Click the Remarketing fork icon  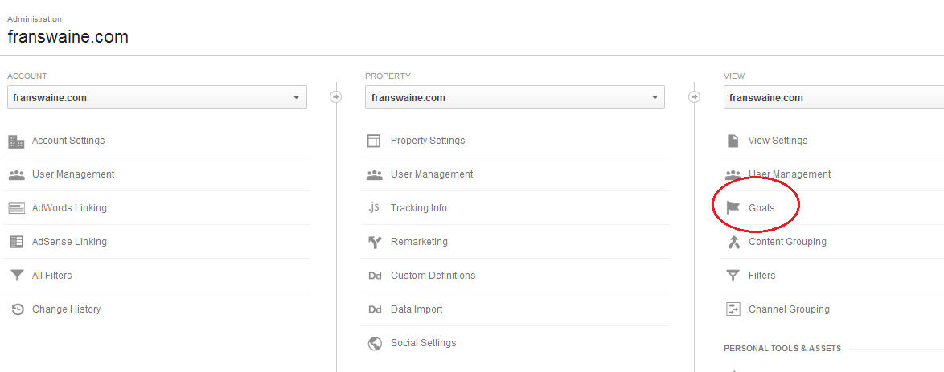375,242
